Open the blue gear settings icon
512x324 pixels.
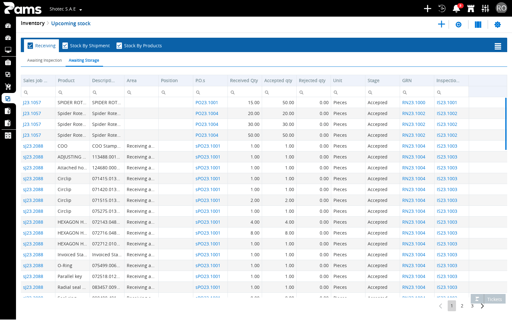pos(498,25)
